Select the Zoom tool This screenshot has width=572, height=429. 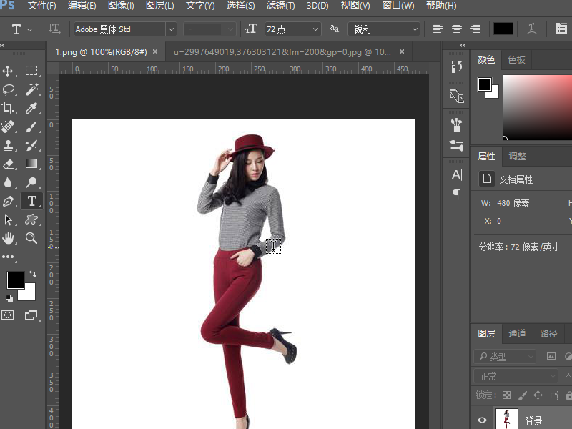click(x=31, y=238)
